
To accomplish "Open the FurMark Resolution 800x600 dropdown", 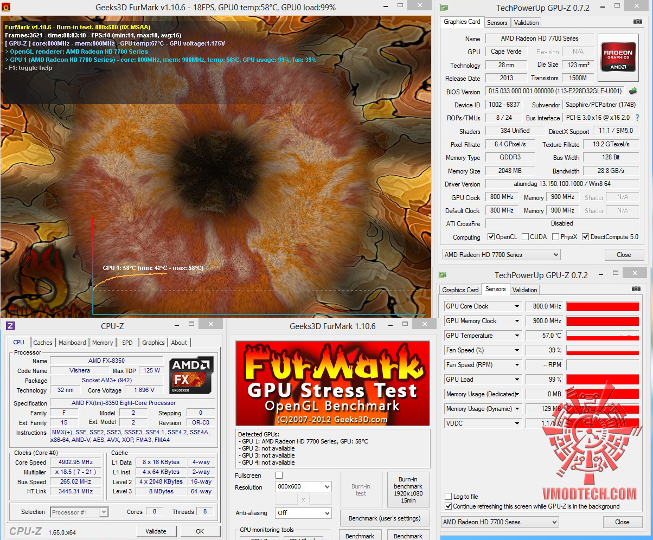I will coord(303,487).
